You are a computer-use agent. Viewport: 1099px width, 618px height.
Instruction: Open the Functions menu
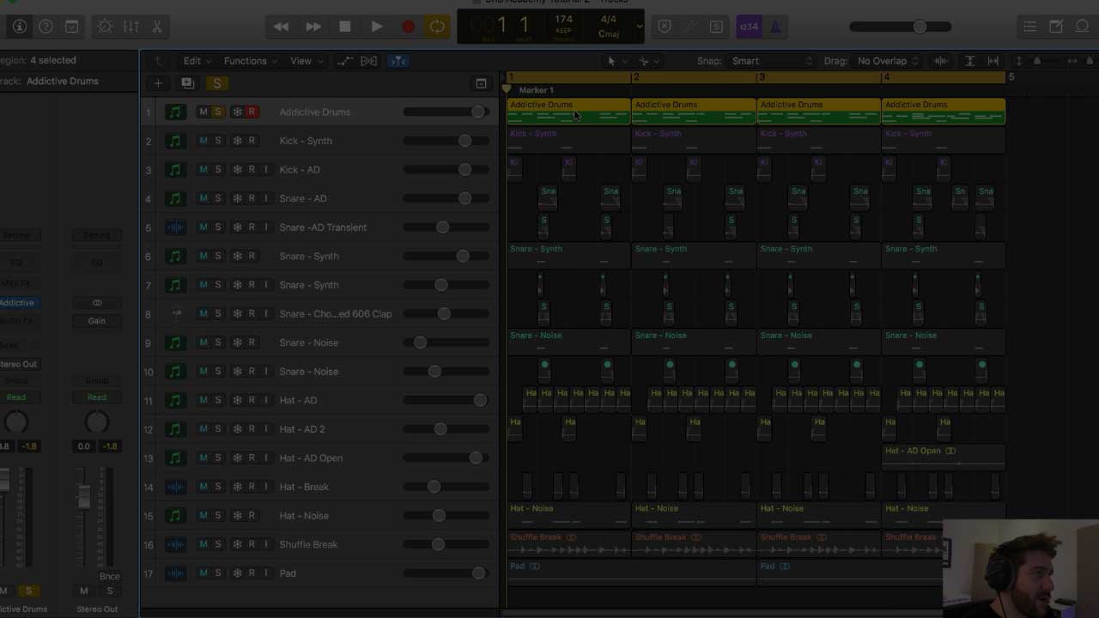coord(249,61)
